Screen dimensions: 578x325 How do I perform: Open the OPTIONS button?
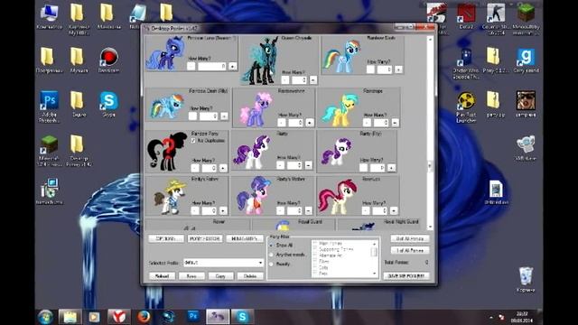[x=166, y=238]
